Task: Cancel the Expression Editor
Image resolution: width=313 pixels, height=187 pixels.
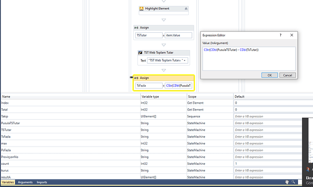Action: pyautogui.click(x=288, y=75)
